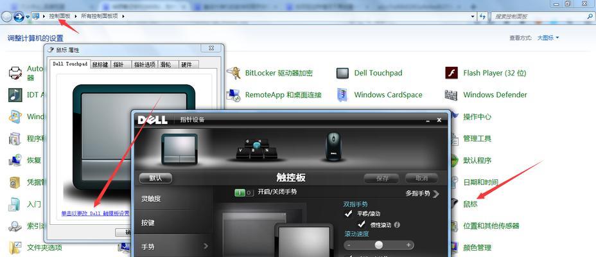Click the 恢复 control panel icon
596x257 pixels.
click(15, 160)
